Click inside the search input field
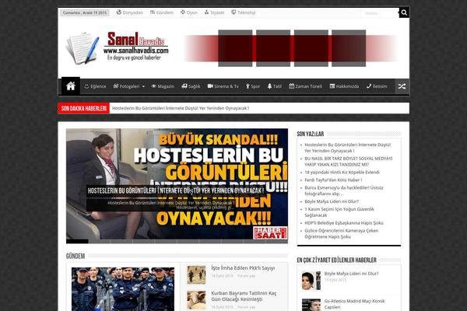The height and width of the screenshot is (311, 467). coord(380,13)
